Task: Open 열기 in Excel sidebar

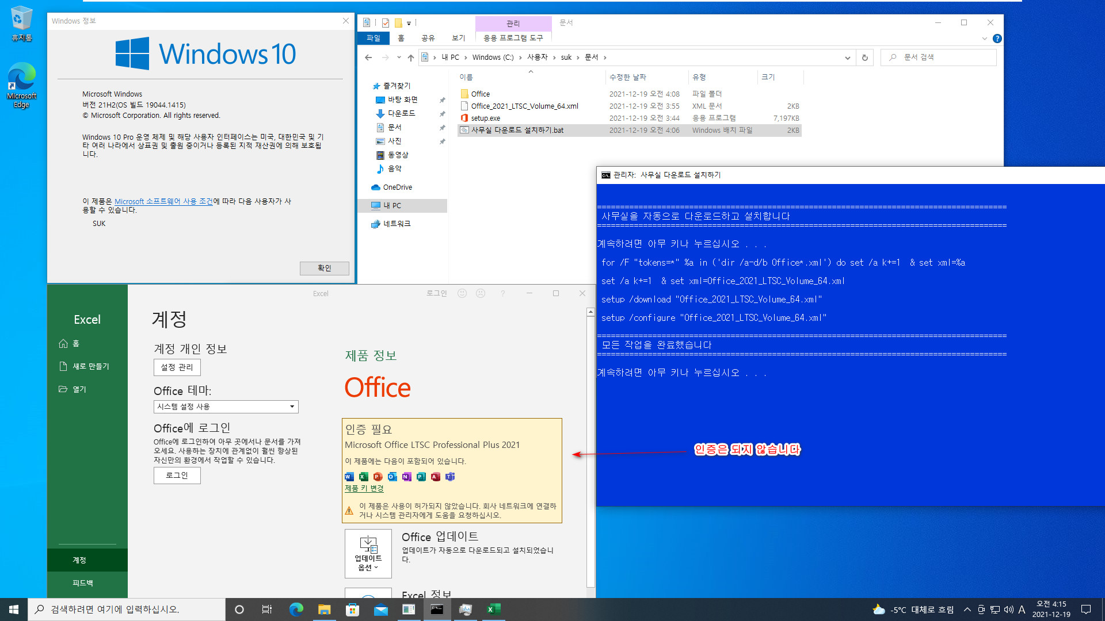Action: click(x=87, y=389)
